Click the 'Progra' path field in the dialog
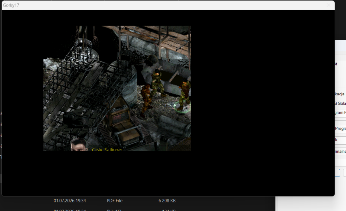 340,128
